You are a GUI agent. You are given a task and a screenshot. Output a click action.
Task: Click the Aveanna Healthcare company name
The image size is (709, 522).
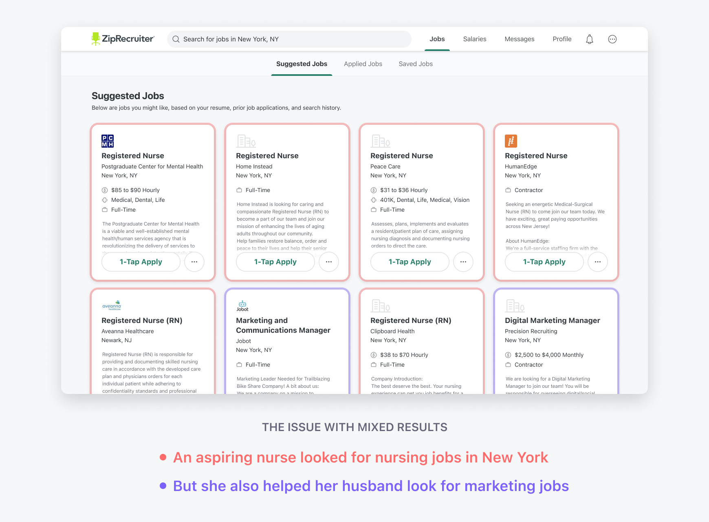(128, 331)
